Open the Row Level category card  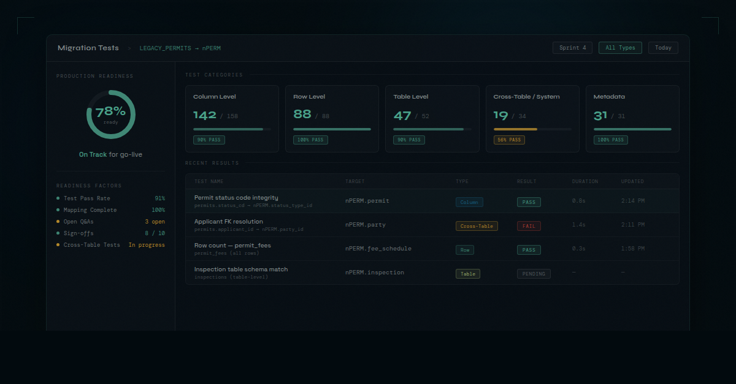coord(332,119)
